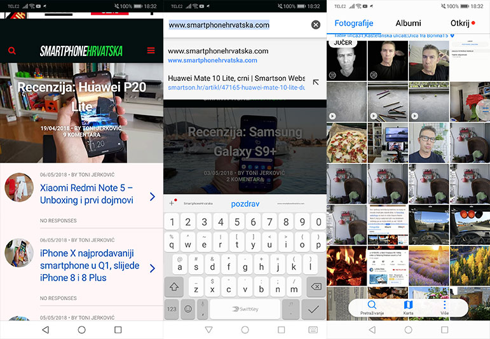Tap the arrow to insert Huawei Mate suggestion

(316, 82)
